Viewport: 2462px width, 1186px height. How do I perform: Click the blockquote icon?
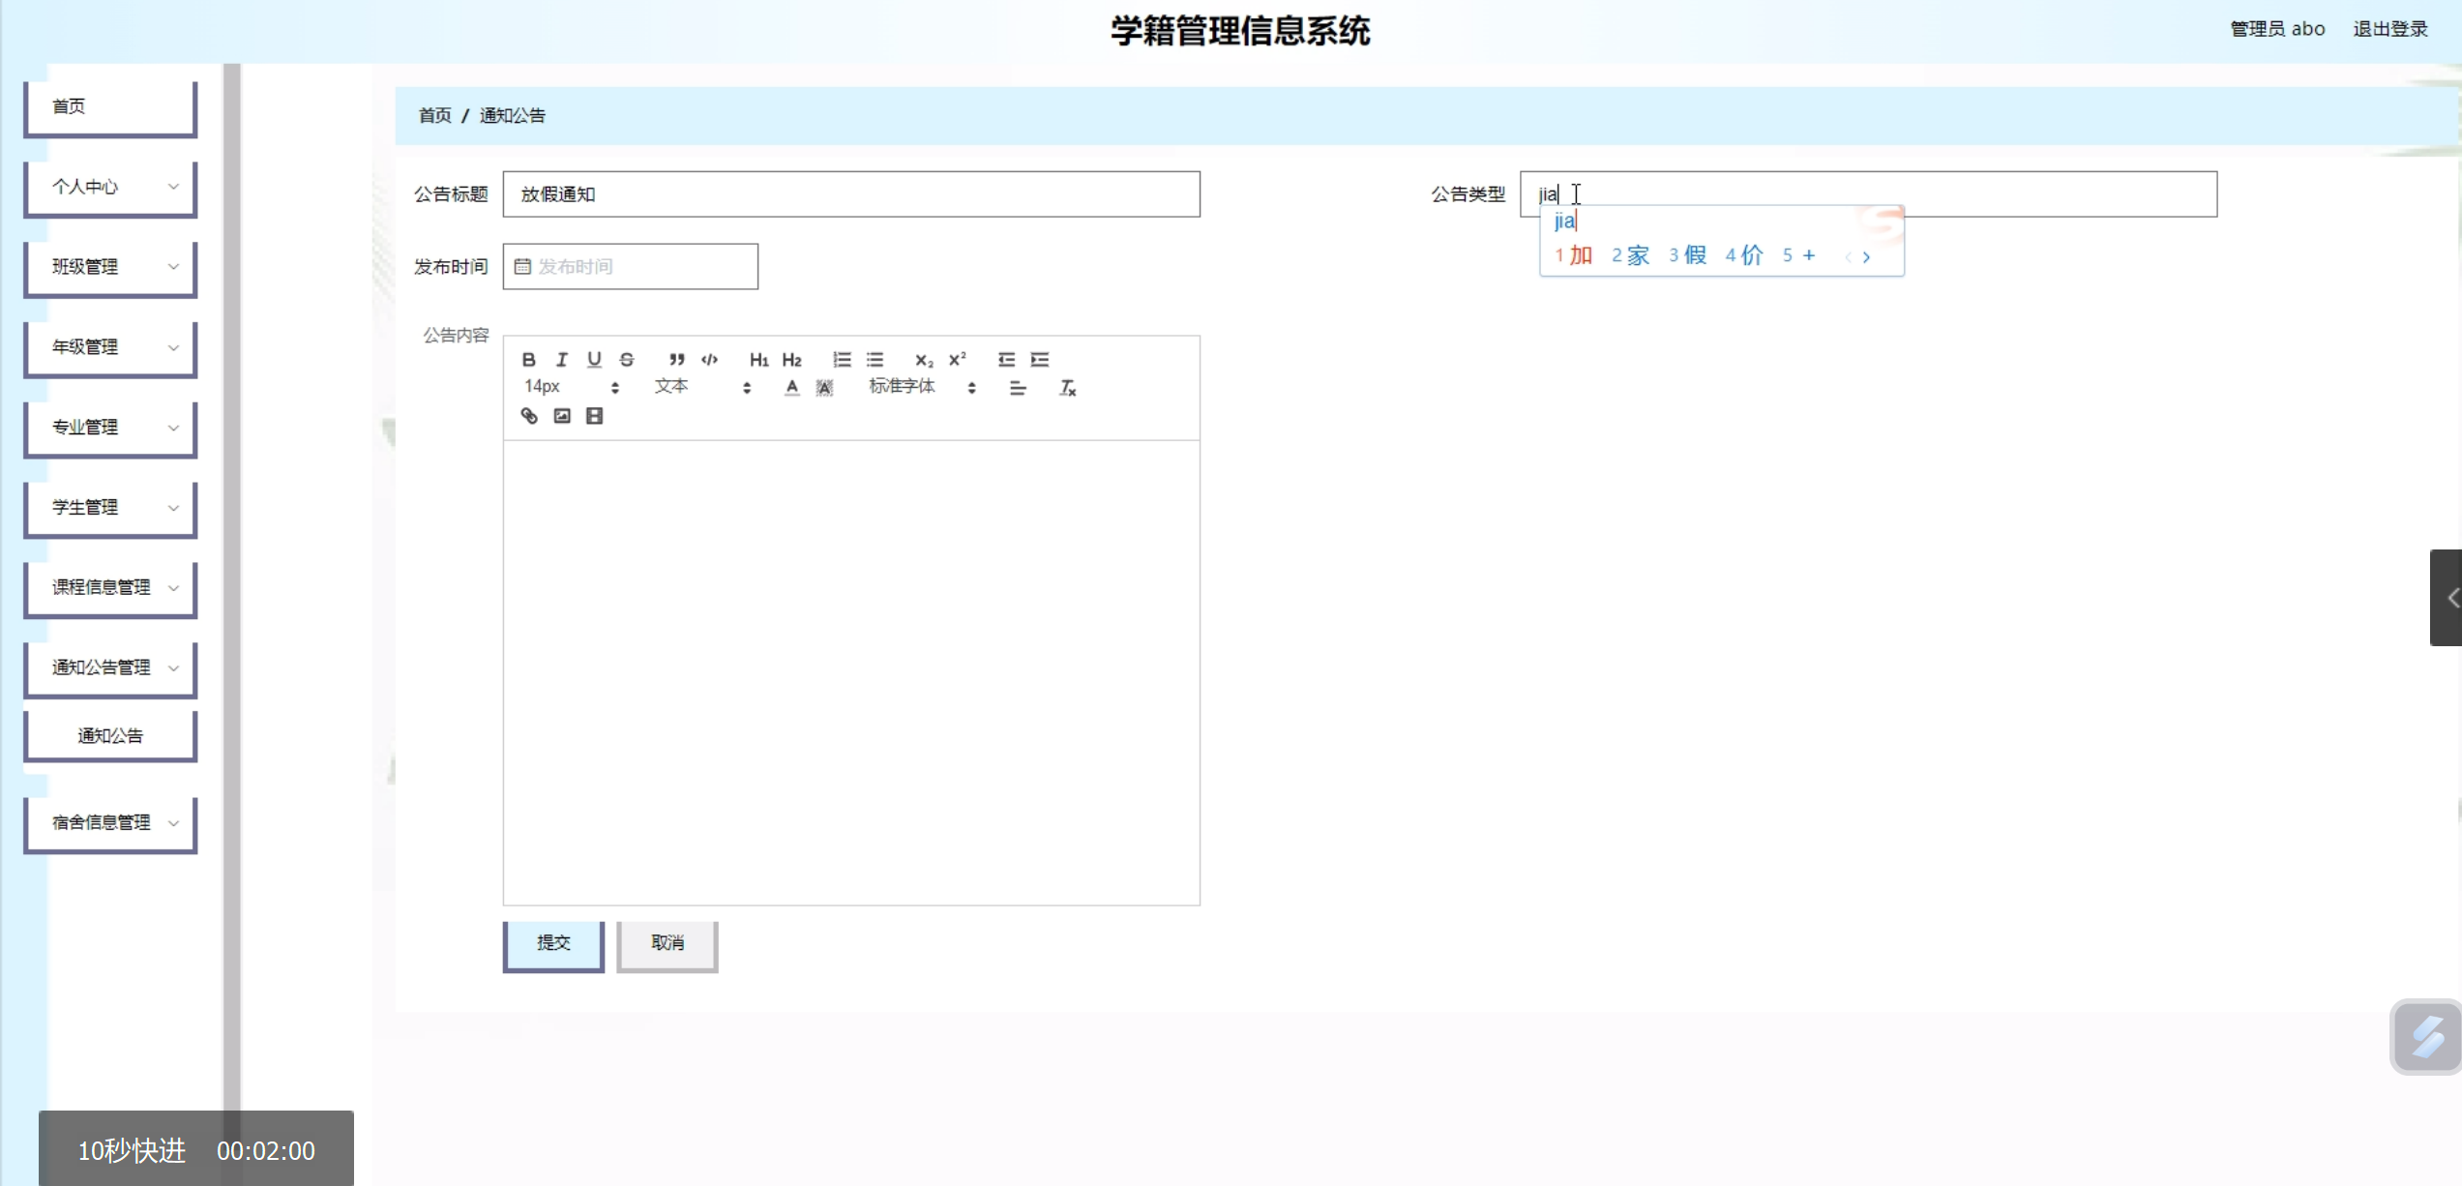point(676,360)
